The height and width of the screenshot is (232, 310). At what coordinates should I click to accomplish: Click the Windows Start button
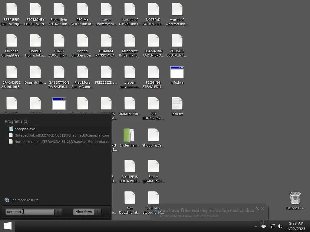8,226
